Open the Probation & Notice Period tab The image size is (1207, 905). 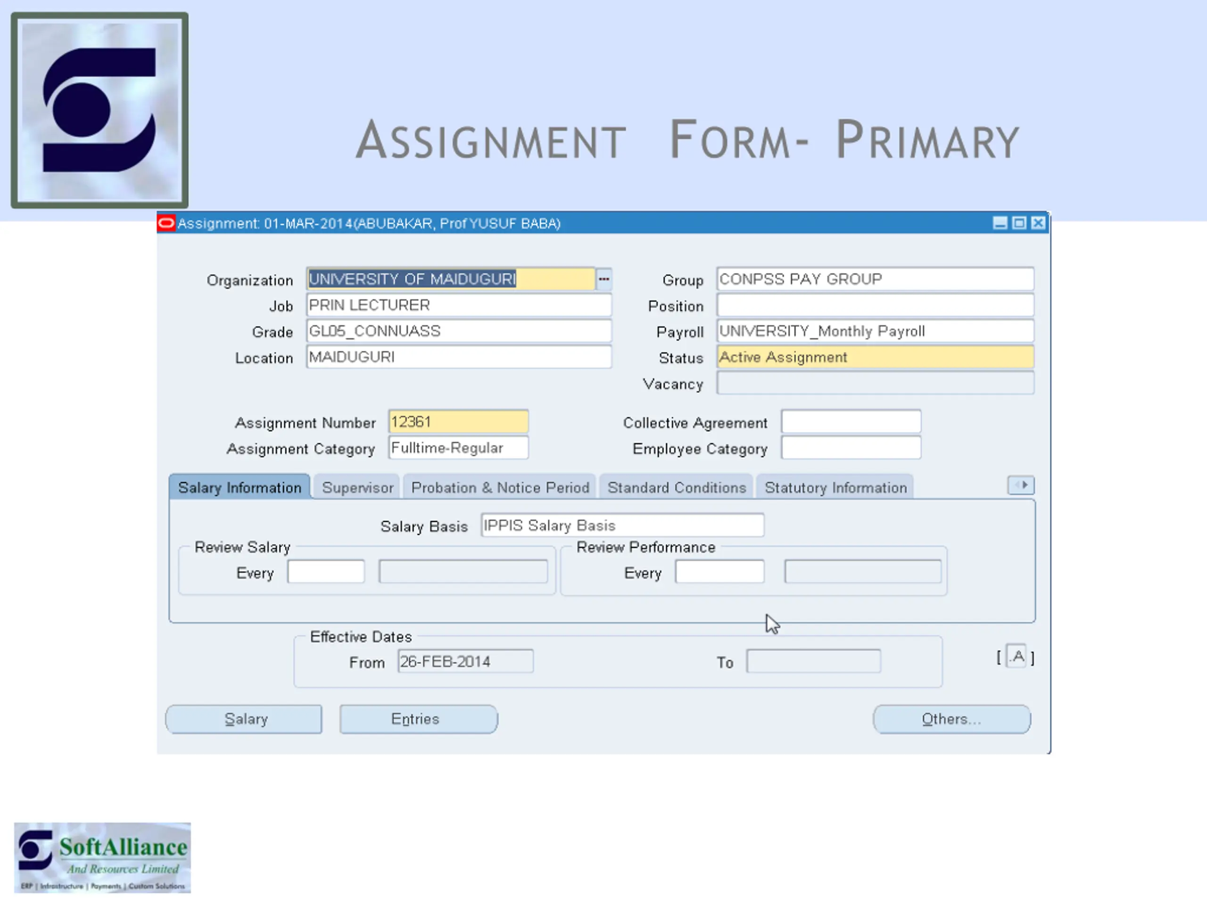500,487
